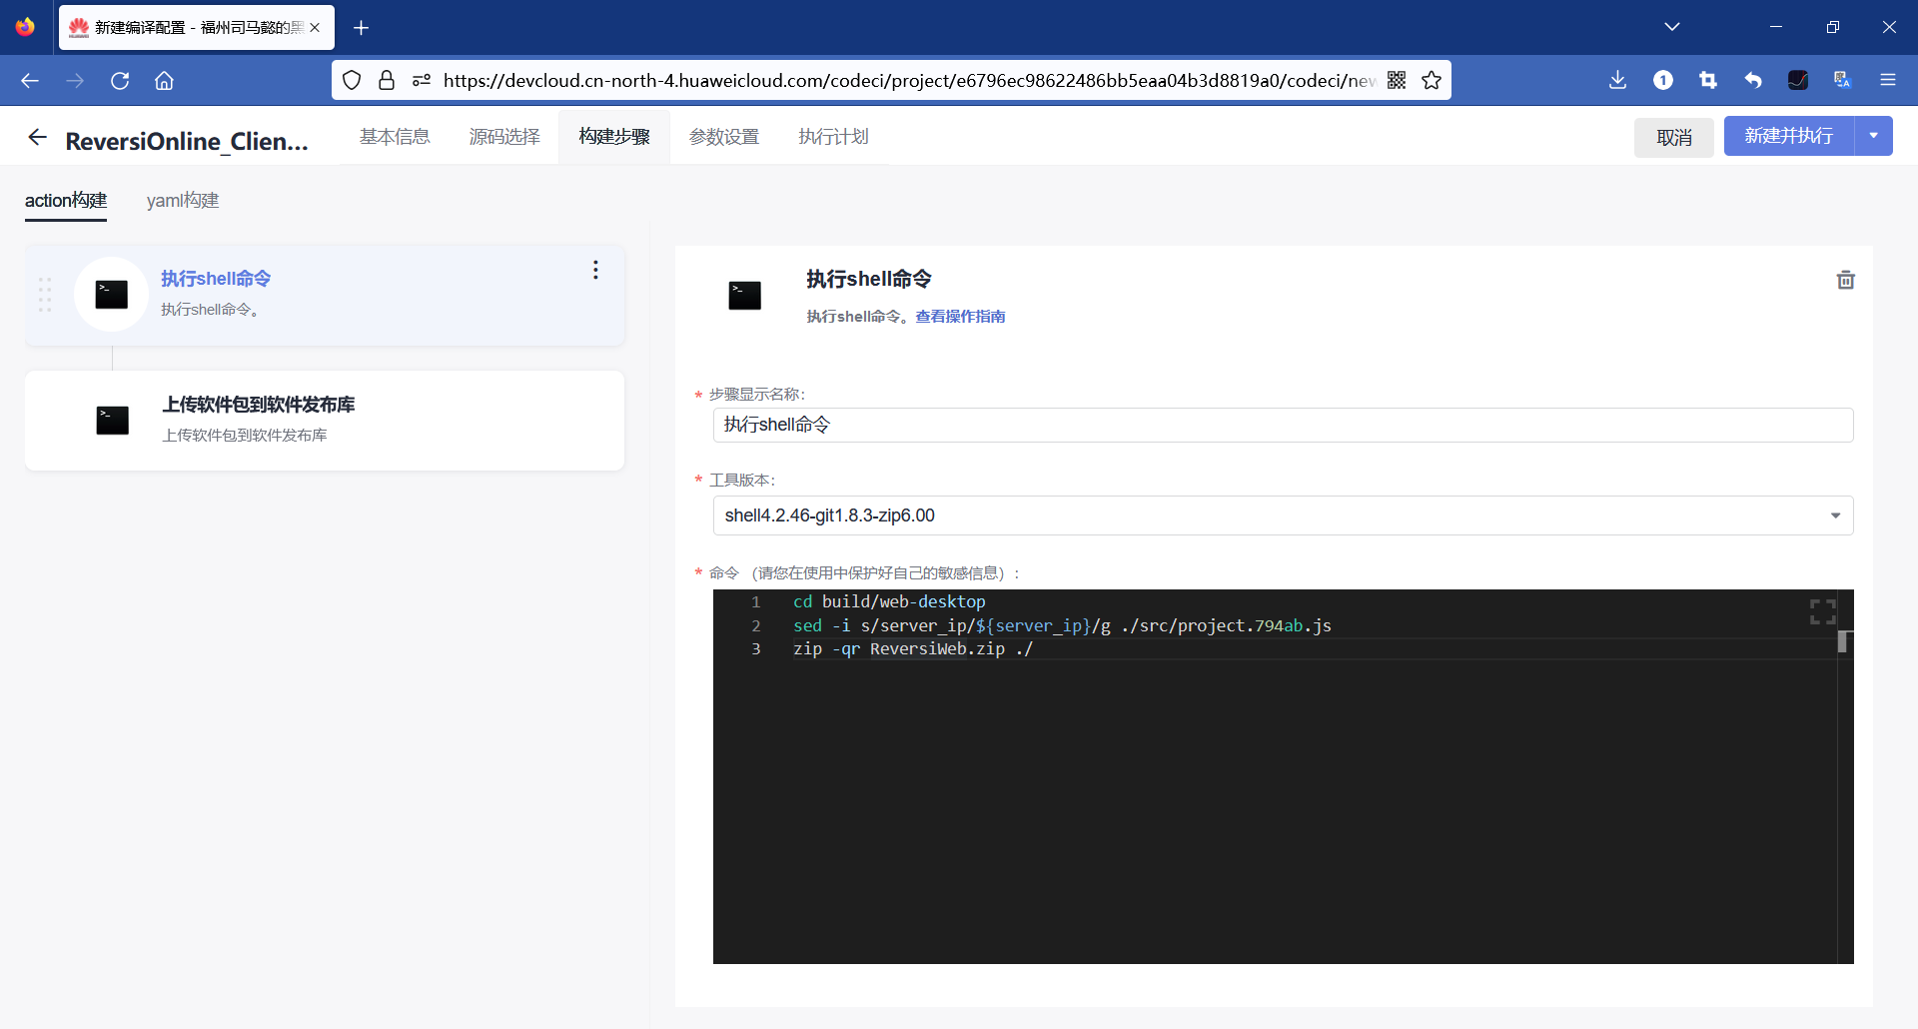Click the command editor vertical scrollbar
Viewport: 1918px width, 1029px height.
click(1844, 641)
